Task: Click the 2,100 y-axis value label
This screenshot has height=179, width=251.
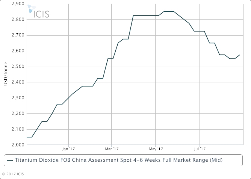Action: [x=18, y=129]
